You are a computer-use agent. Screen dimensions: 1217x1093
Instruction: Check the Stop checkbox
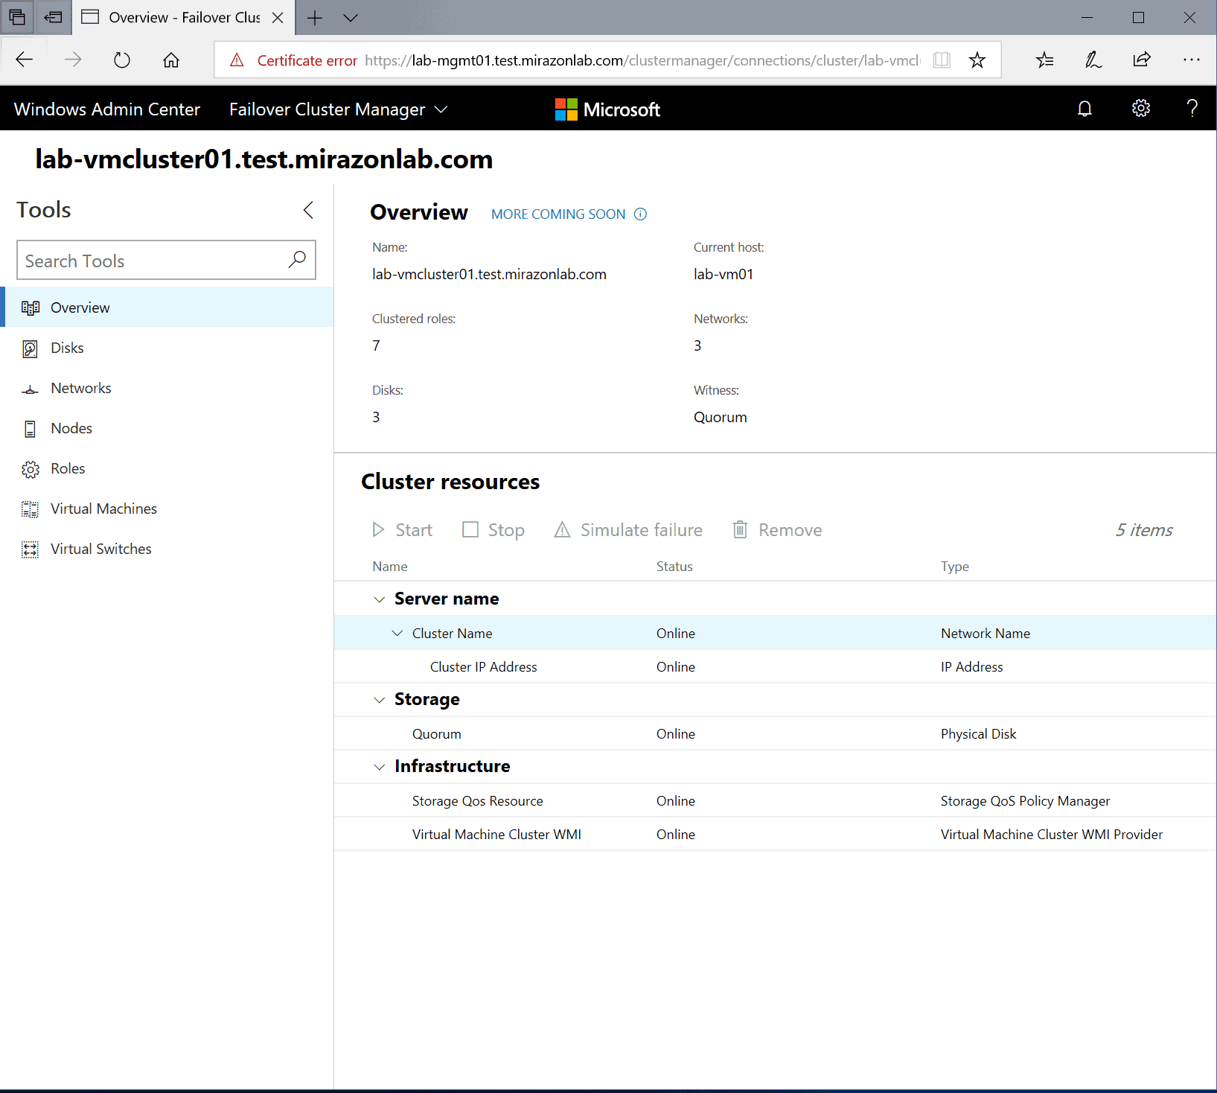[470, 529]
